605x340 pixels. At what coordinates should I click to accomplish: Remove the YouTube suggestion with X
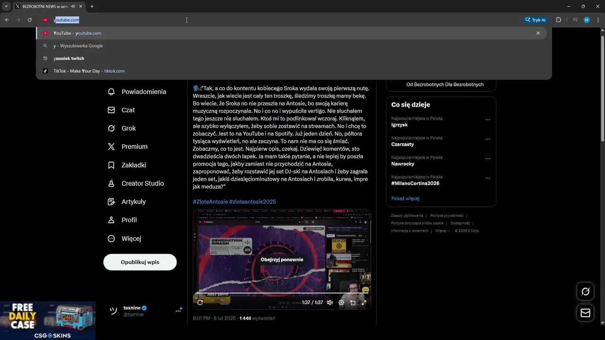(538, 33)
